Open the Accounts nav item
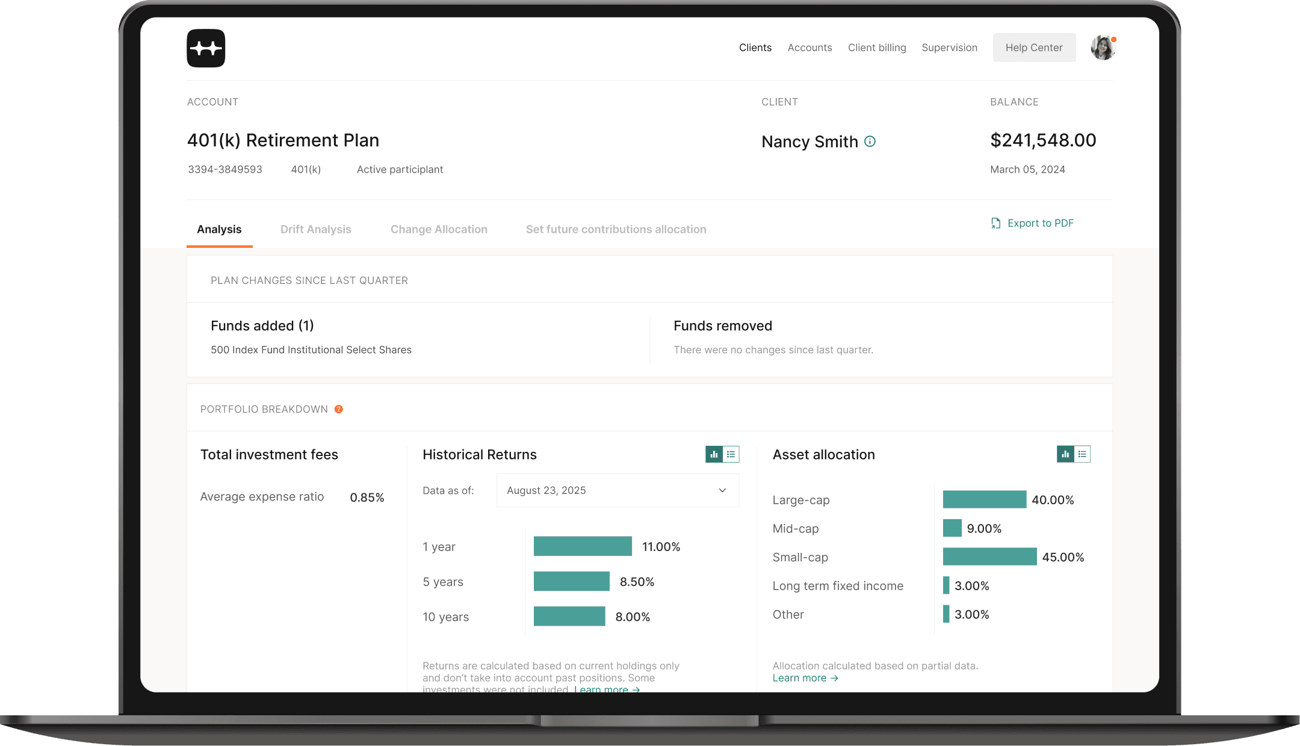 click(x=809, y=48)
